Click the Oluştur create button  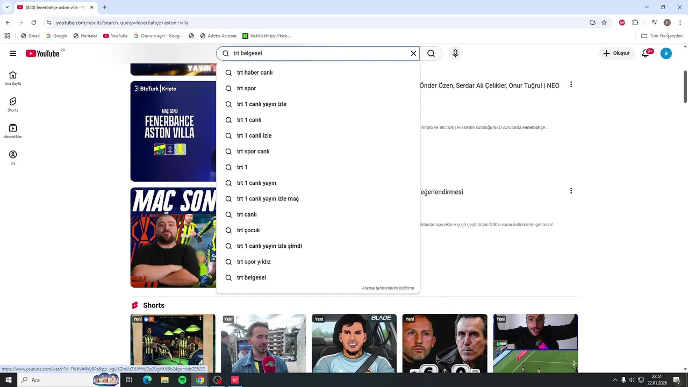point(617,53)
